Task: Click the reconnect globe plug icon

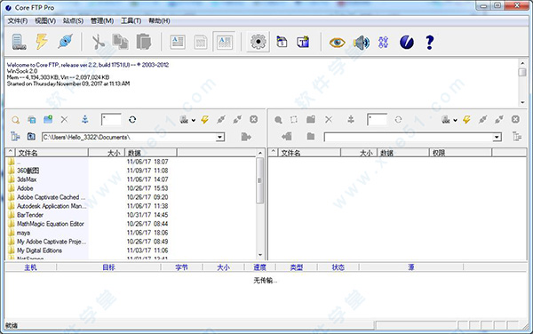Action: [65, 42]
